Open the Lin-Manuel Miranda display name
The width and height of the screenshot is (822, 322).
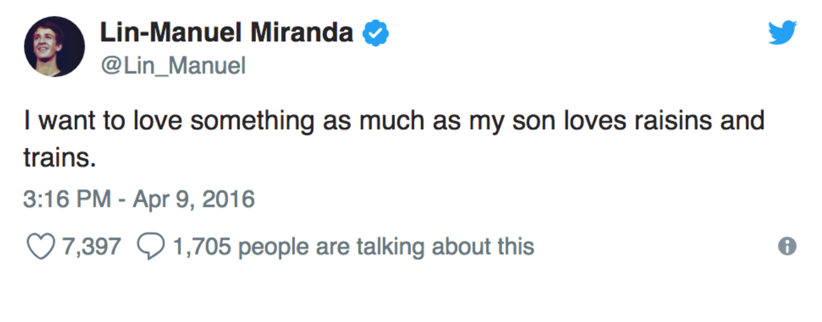tap(227, 32)
